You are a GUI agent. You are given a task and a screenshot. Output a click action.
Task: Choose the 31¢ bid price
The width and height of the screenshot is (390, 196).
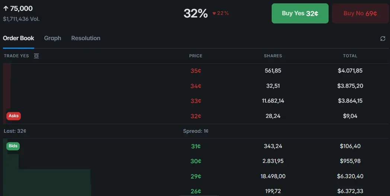click(196, 146)
